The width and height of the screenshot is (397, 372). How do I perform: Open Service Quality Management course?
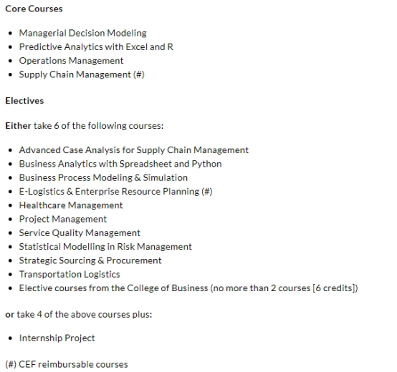(80, 233)
